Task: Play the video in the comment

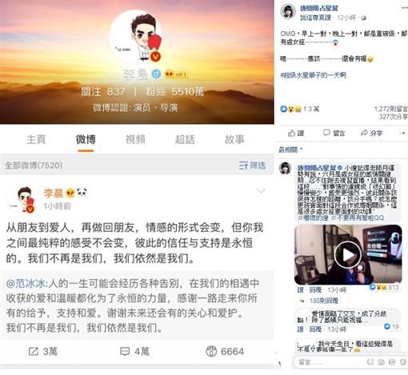Action: point(348,255)
